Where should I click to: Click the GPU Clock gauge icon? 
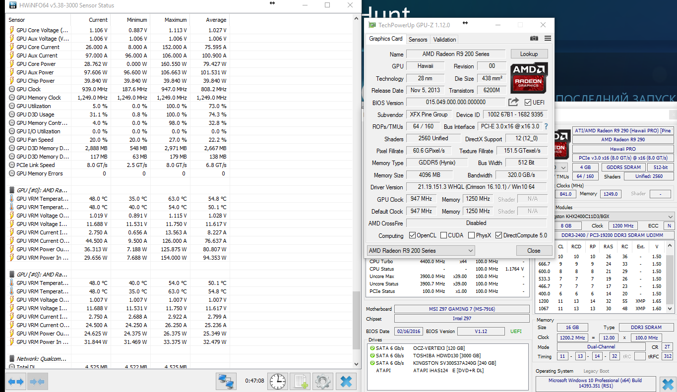pos(12,89)
